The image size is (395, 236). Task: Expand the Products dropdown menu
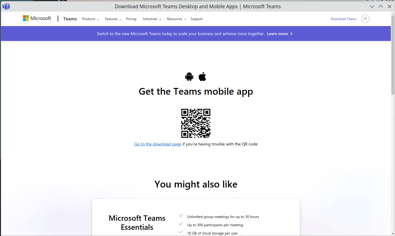[91, 19]
